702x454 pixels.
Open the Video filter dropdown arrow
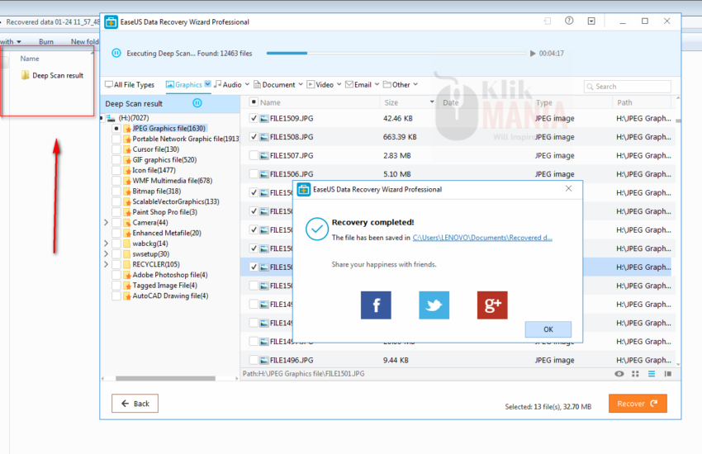pos(339,84)
